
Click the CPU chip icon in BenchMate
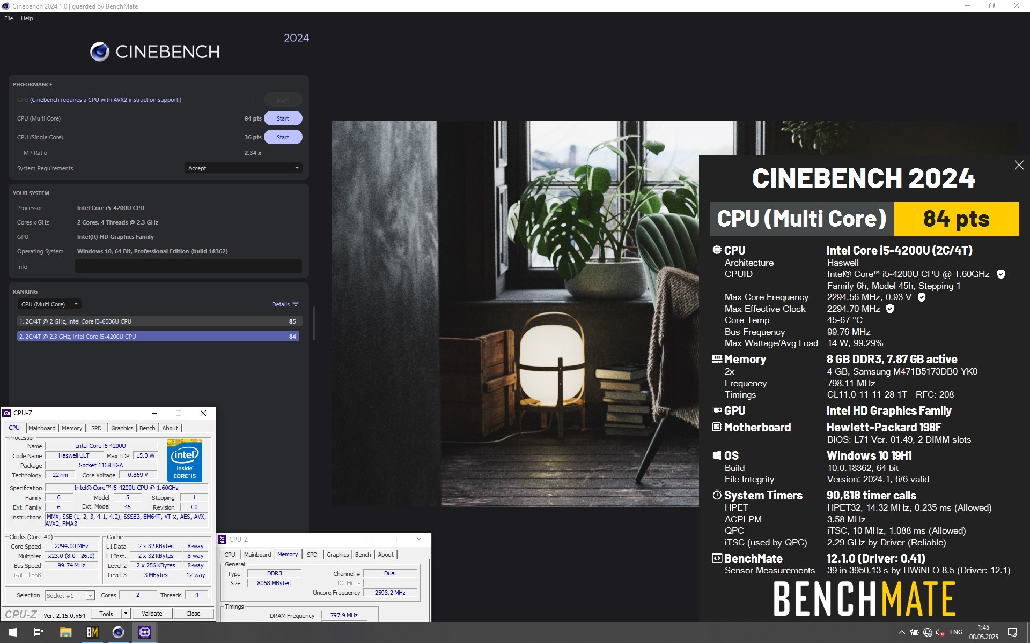717,250
